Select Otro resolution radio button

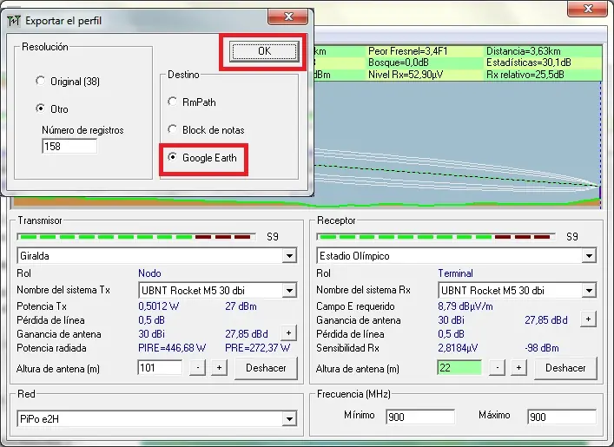40,108
